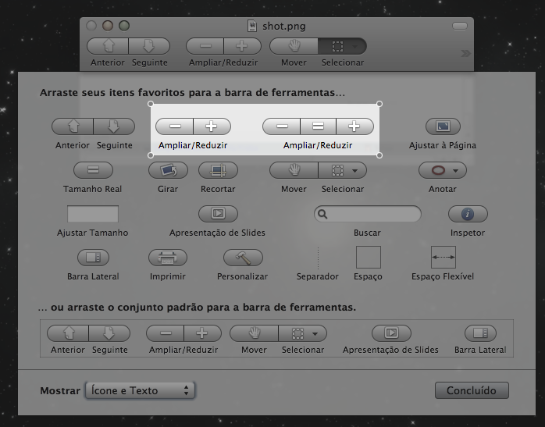Click the 'Espaço Flexível' label text
This screenshot has height=427, width=545.
[x=443, y=276]
